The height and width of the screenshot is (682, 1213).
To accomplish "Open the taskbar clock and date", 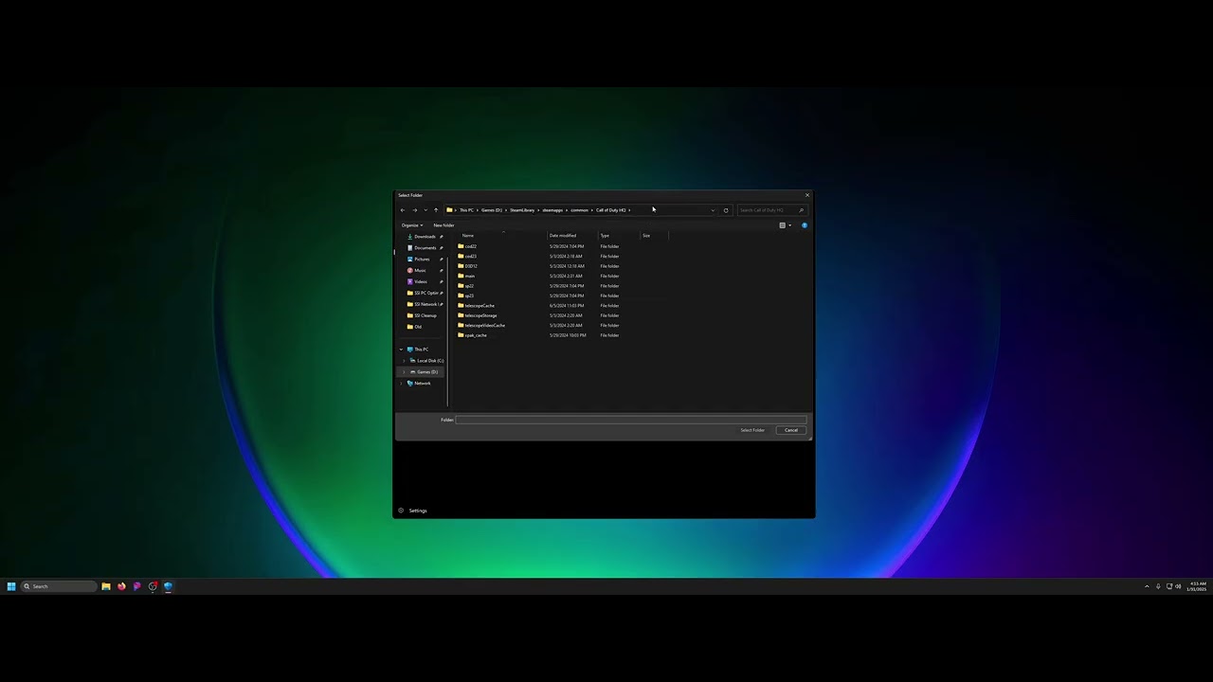I will 1198,586.
